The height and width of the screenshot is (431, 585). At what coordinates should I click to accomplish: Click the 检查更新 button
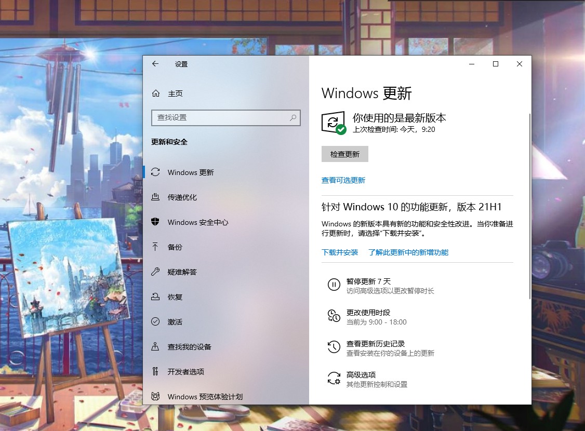coord(345,154)
